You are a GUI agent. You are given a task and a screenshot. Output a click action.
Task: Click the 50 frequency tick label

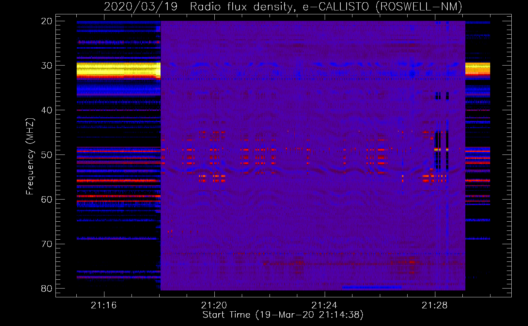[47, 155]
